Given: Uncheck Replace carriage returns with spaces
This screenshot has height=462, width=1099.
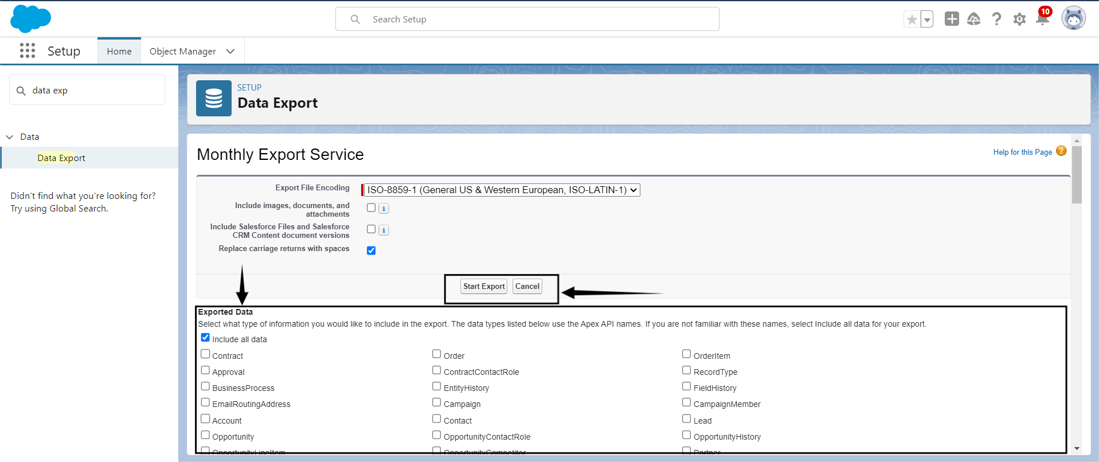Looking at the screenshot, I should point(371,250).
